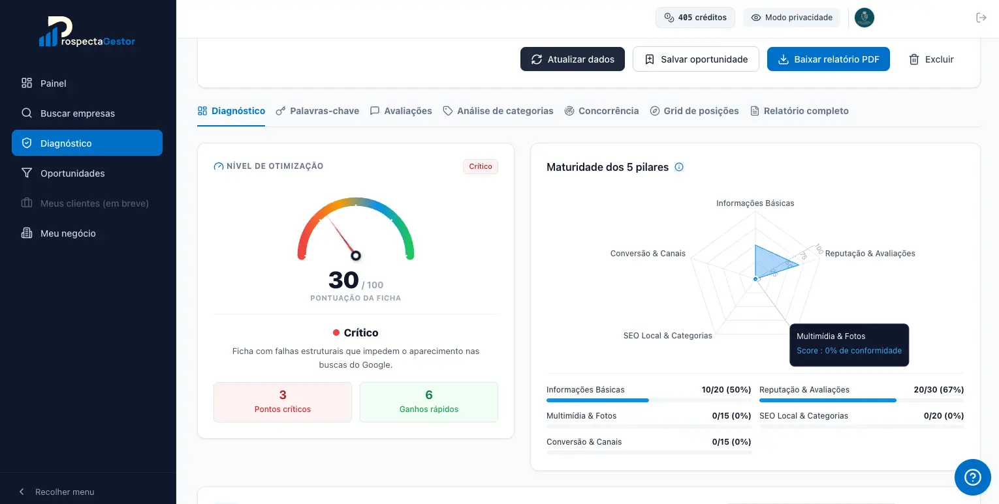
Task: Switch to the Palavras-chave tab
Action: 317,111
